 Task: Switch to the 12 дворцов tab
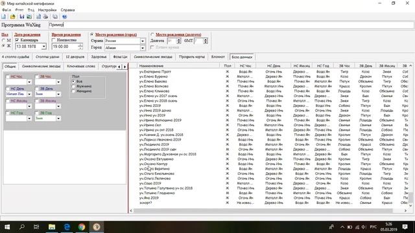[x=75, y=57]
